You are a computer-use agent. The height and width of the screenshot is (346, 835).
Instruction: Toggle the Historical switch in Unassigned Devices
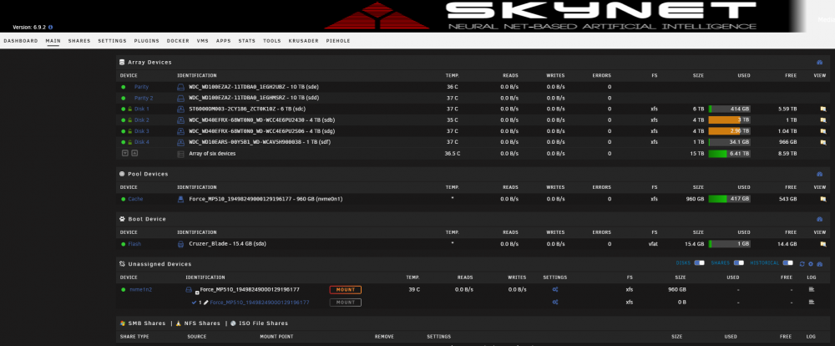(x=787, y=263)
